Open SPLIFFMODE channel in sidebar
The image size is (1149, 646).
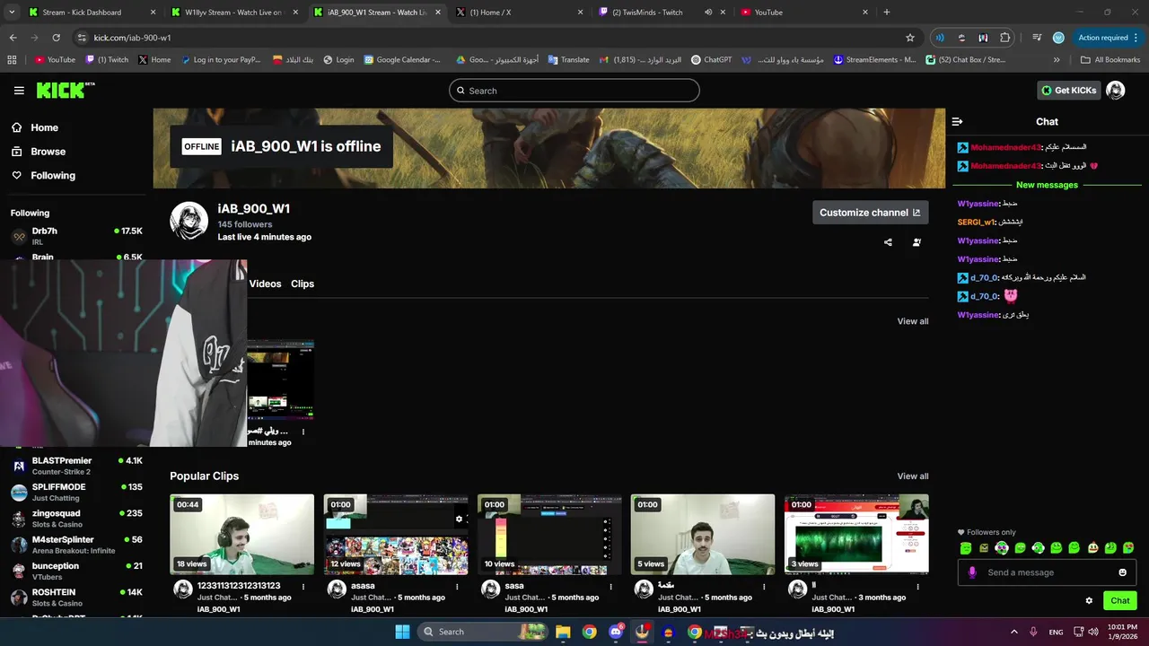(76, 492)
